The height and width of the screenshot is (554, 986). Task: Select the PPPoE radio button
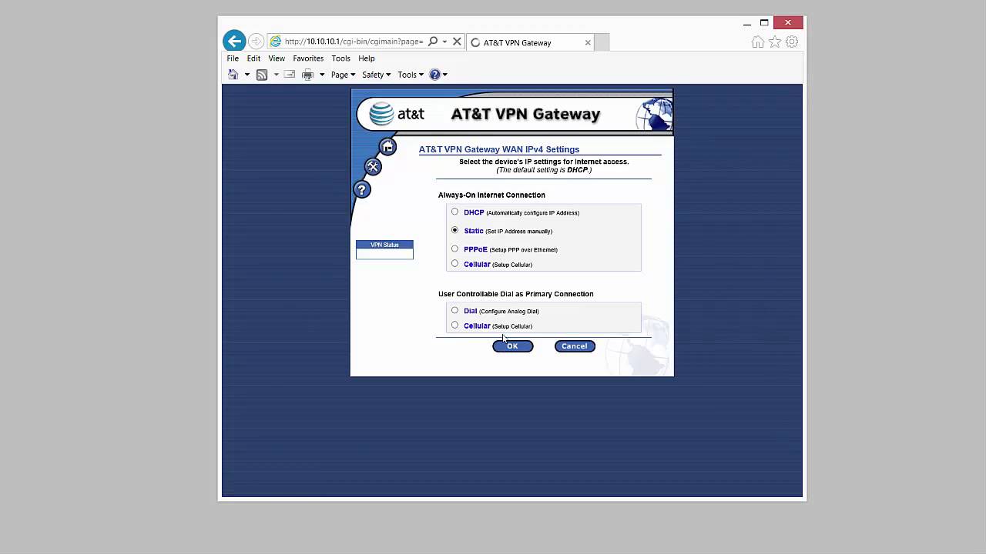pos(454,249)
